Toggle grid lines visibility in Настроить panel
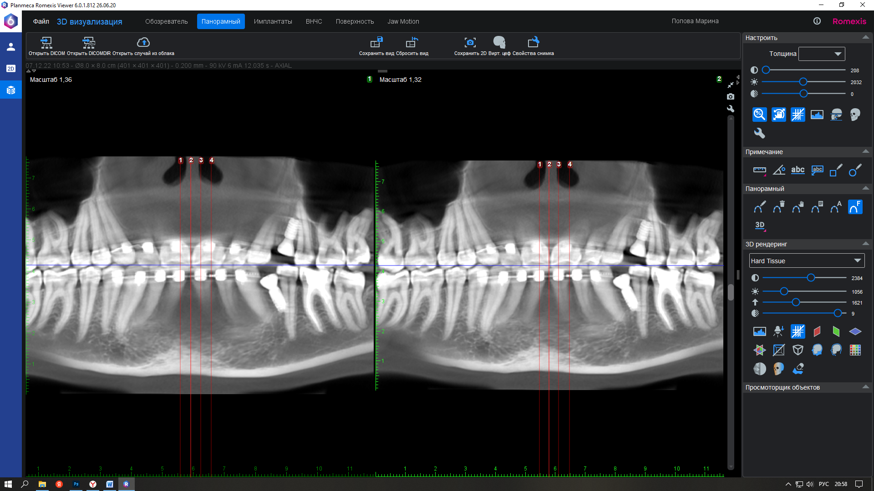The height and width of the screenshot is (491, 874). point(798,114)
